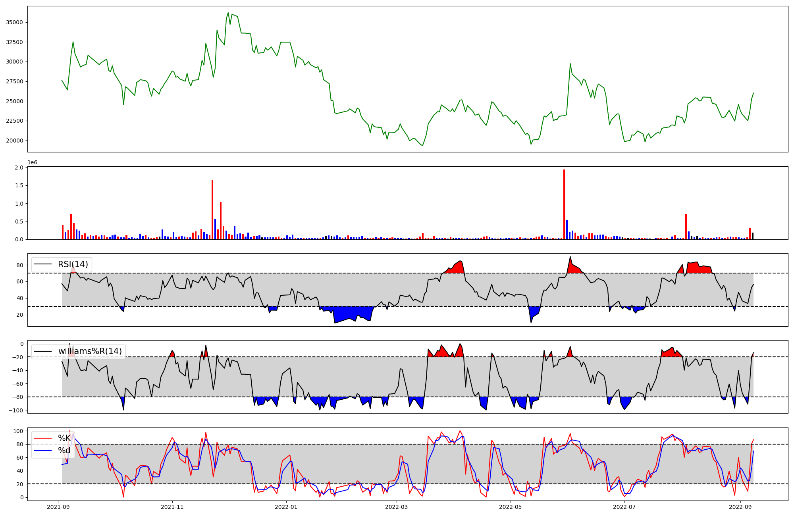Click the 20000 price axis tick label
794x516 pixels.
click(14, 141)
